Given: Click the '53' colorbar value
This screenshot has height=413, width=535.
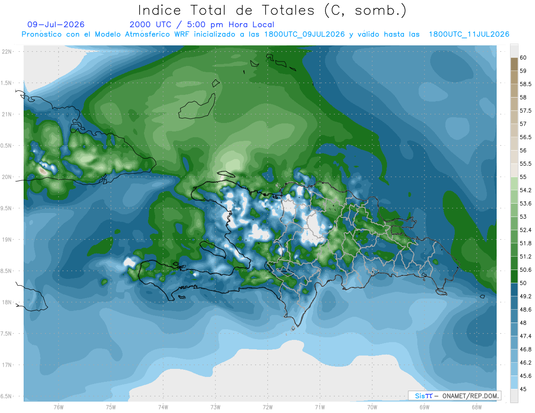Looking at the screenshot, I should tap(523, 217).
